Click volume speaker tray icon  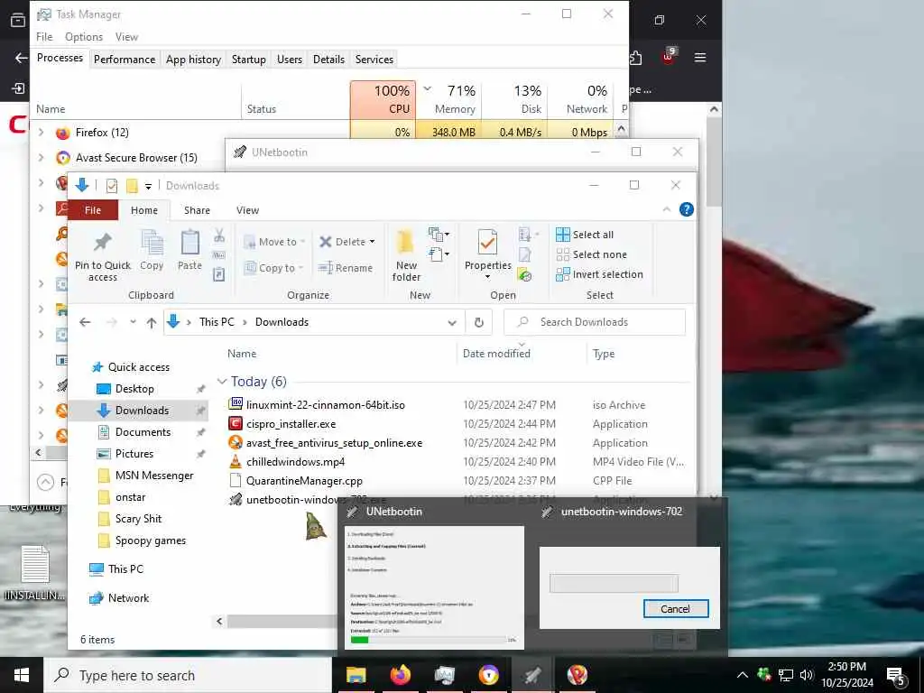tap(806, 675)
